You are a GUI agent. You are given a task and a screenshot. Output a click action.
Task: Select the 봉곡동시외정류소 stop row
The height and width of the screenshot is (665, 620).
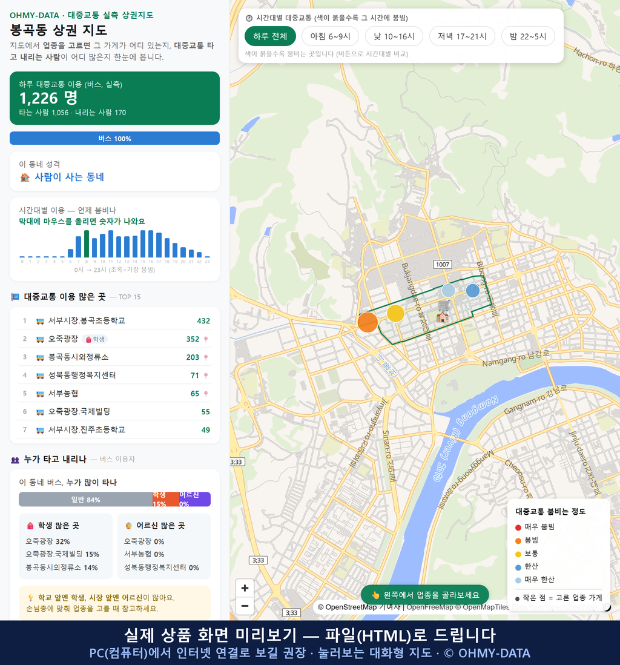(114, 357)
